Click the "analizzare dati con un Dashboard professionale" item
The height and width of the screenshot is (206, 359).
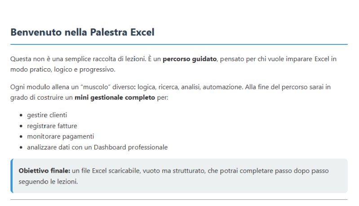[97, 147]
